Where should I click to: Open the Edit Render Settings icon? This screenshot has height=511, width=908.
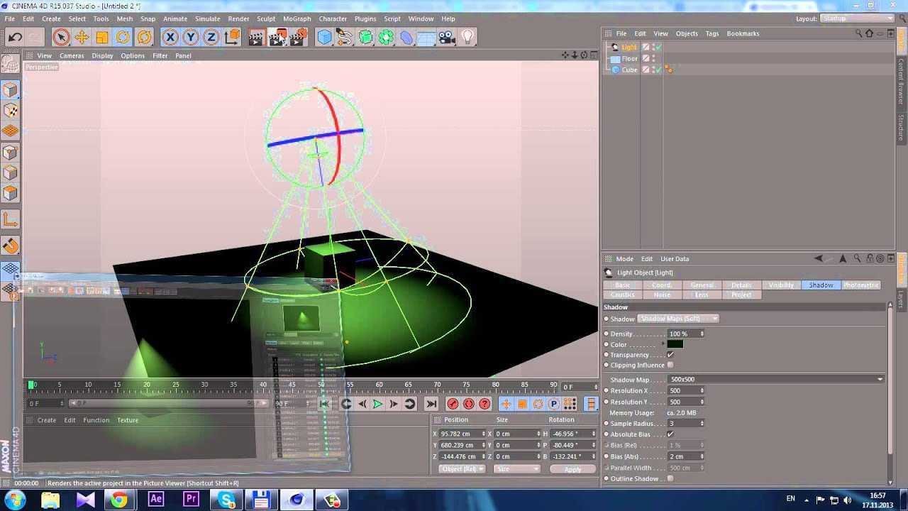pos(299,37)
